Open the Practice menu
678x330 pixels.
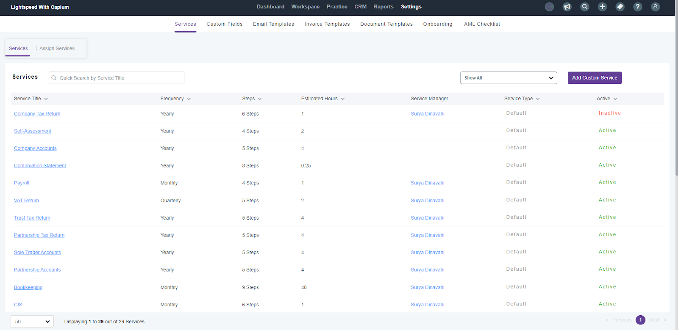tap(337, 7)
